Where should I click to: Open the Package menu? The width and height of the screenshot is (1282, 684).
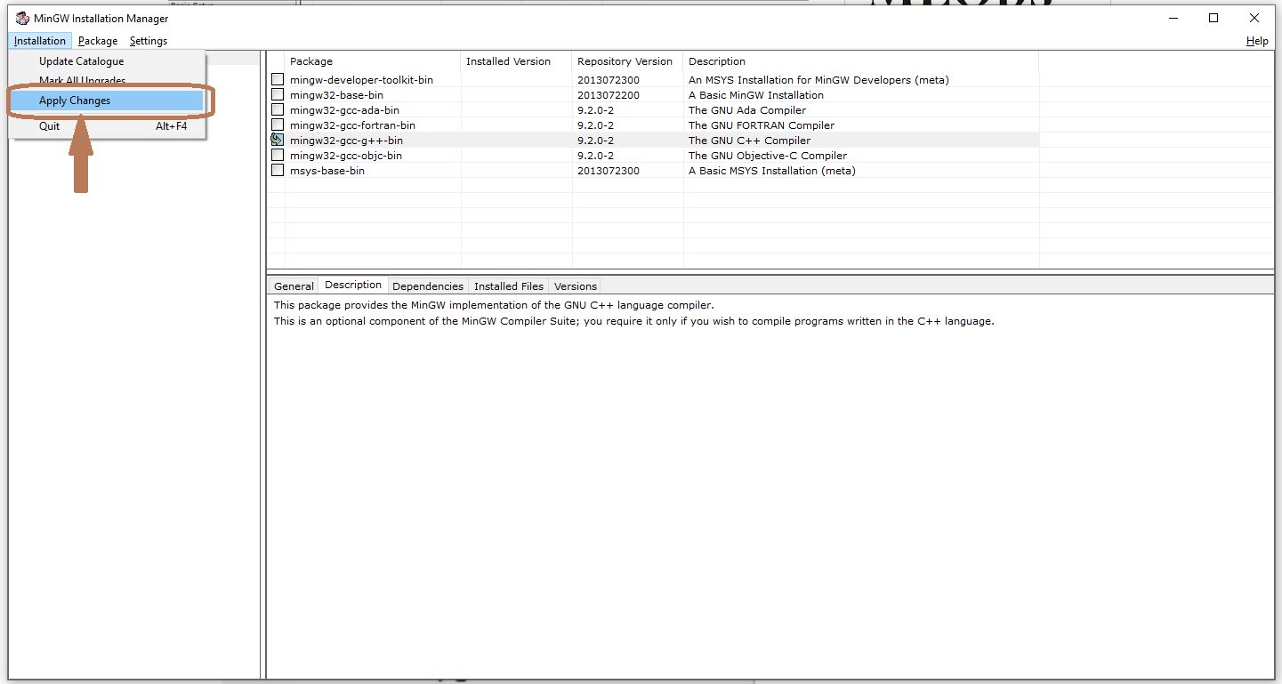pyautogui.click(x=98, y=41)
